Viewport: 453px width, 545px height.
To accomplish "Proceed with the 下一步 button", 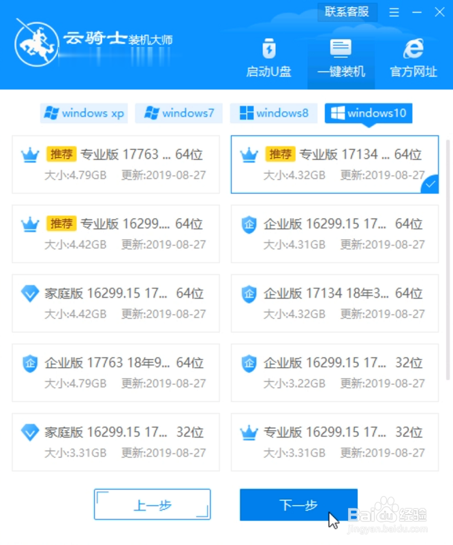I will 298,505.
